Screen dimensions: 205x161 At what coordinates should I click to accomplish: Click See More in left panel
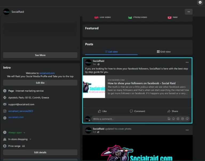[x=40, y=55]
